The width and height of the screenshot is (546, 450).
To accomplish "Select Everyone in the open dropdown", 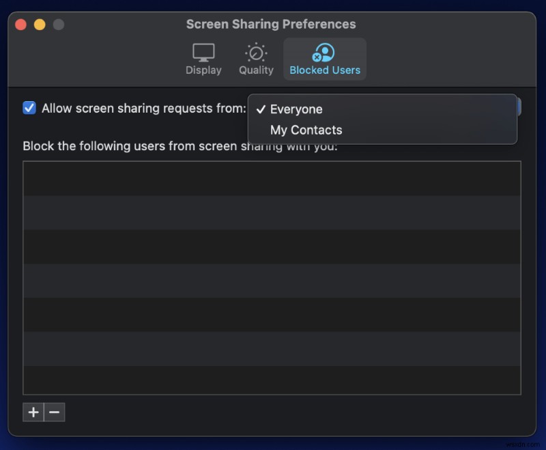I will (x=296, y=109).
